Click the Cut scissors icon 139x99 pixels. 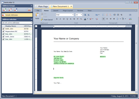(42, 14)
